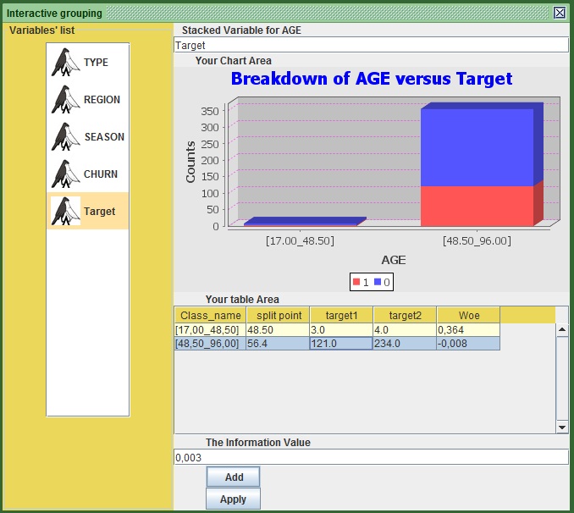Click the target2 cell 234.0
The width and height of the screenshot is (574, 513).
point(405,344)
